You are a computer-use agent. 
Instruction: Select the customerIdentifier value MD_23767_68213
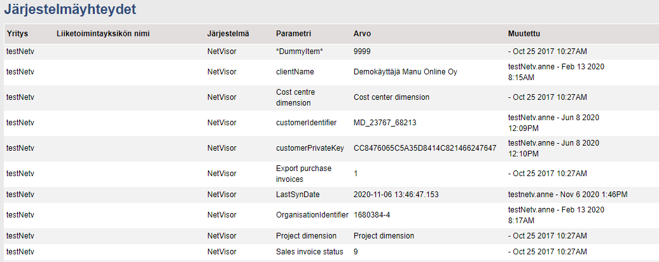pyautogui.click(x=385, y=123)
